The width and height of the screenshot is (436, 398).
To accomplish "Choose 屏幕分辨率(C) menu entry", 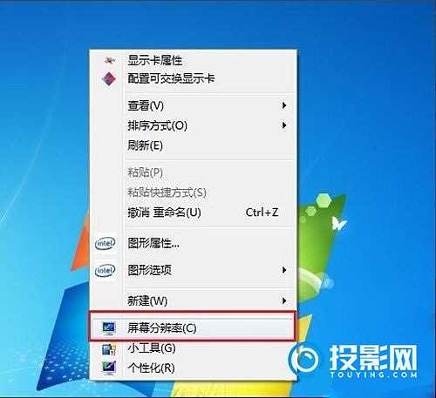I will 194,328.
